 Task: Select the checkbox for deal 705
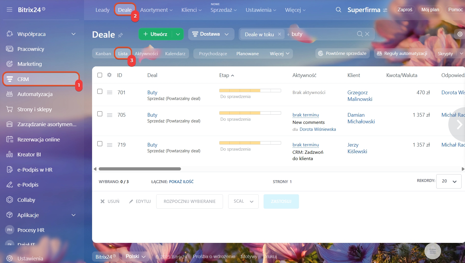(100, 114)
